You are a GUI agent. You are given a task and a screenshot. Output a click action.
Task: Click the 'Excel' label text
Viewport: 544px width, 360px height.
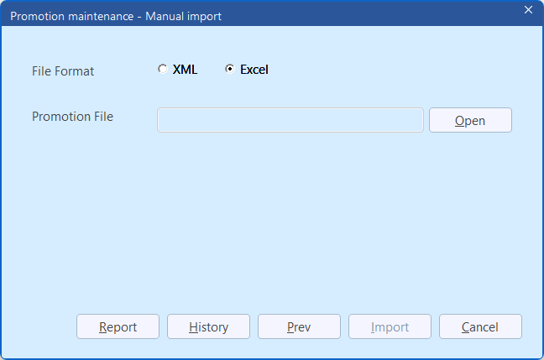(254, 70)
